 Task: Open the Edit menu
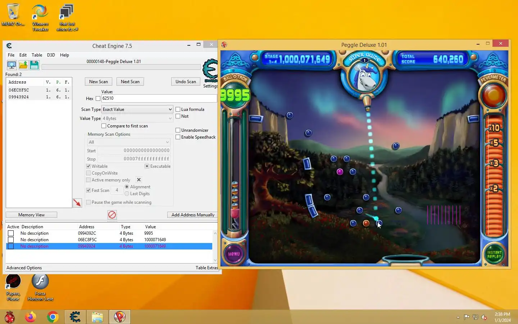pyautogui.click(x=23, y=55)
